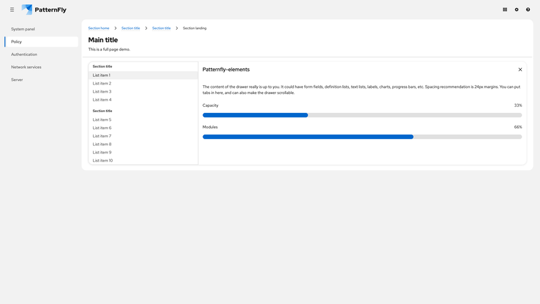Go to Authentication nav item
The width and height of the screenshot is (540, 304).
click(24, 54)
